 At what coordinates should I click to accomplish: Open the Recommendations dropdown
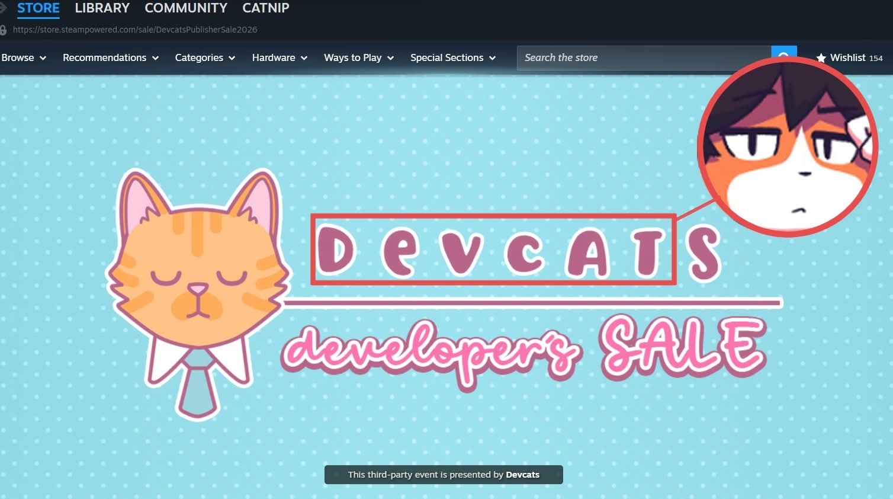[110, 58]
